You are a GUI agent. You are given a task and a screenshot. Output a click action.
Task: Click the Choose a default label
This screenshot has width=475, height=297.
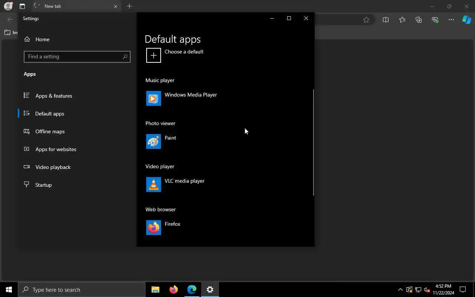184,52
